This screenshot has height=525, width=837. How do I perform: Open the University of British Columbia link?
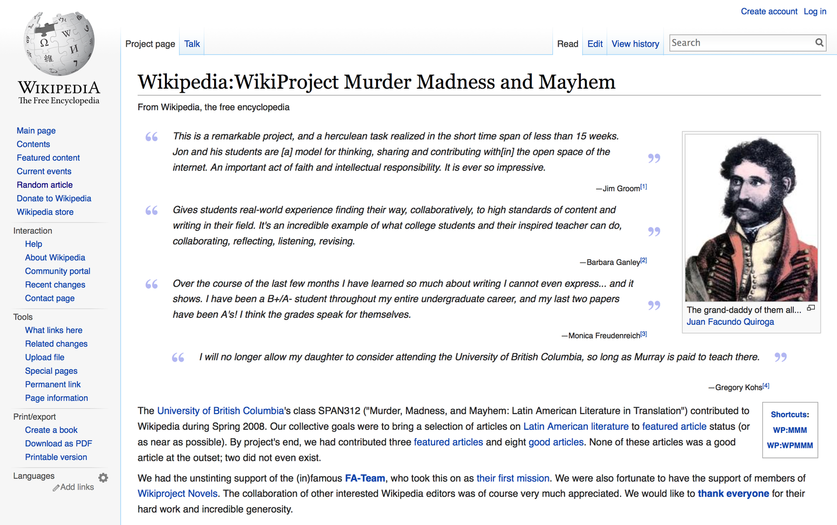tap(220, 411)
